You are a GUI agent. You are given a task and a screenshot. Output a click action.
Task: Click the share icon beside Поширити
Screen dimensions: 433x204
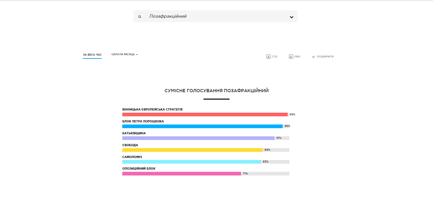coord(313,57)
